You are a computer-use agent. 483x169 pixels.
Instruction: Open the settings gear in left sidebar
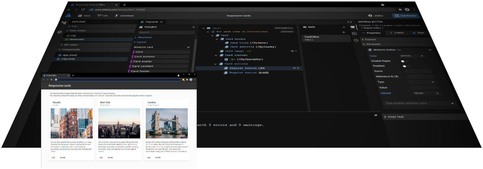click(60, 32)
